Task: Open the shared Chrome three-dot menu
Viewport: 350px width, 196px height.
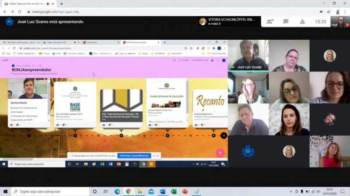Action: coord(224,48)
